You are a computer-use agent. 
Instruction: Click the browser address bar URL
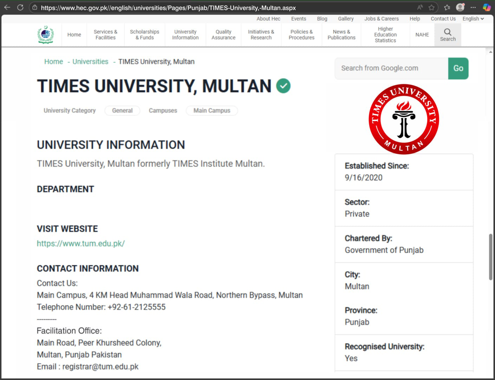tap(168, 8)
